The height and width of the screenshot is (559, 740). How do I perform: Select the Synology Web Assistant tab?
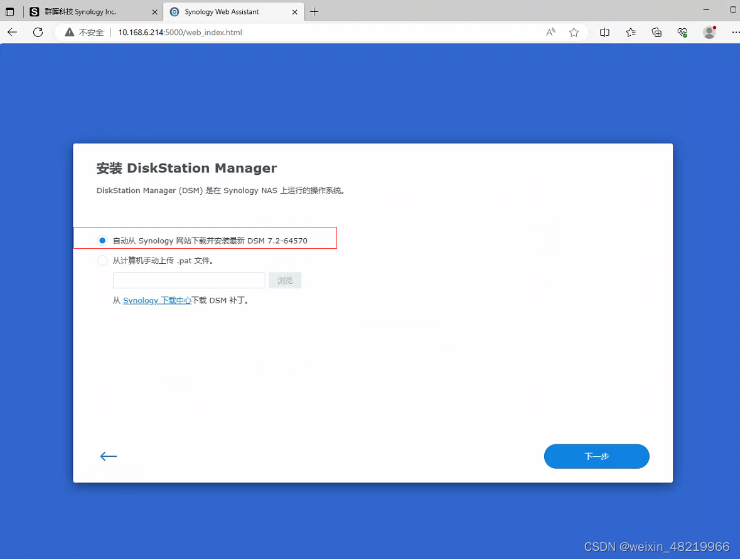pos(234,12)
